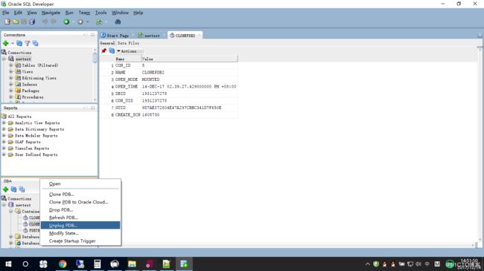The width and height of the screenshot is (484, 271).
Task: Open the Navigate menu
Action: (51, 13)
